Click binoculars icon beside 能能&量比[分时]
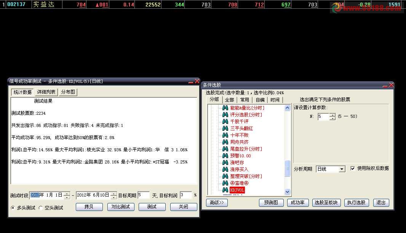The height and width of the screenshot is (233, 406). [225, 108]
